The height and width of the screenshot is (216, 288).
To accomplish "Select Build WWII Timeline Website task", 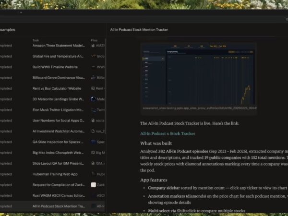I will pyautogui.click(x=55, y=67).
